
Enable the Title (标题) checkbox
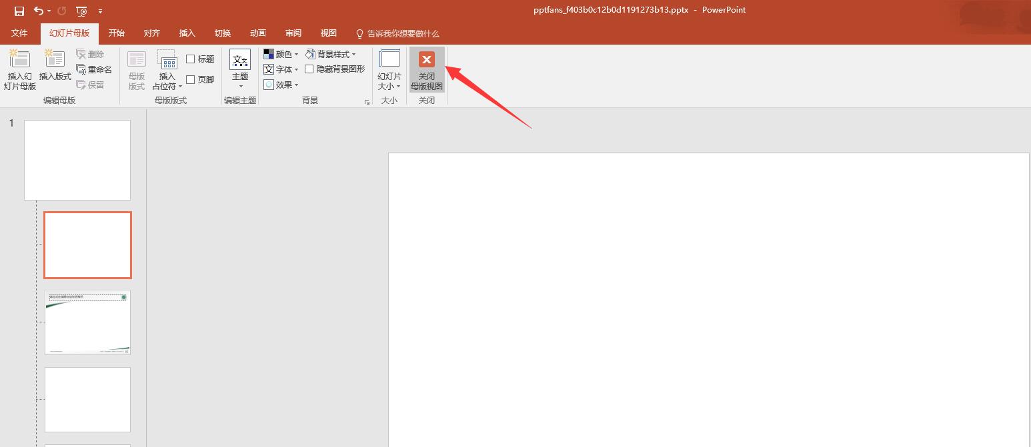click(191, 59)
